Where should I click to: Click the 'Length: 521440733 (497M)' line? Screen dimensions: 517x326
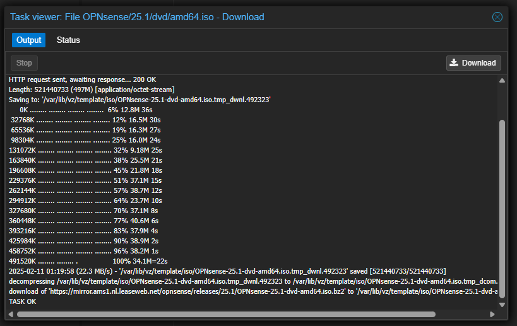[92, 90]
